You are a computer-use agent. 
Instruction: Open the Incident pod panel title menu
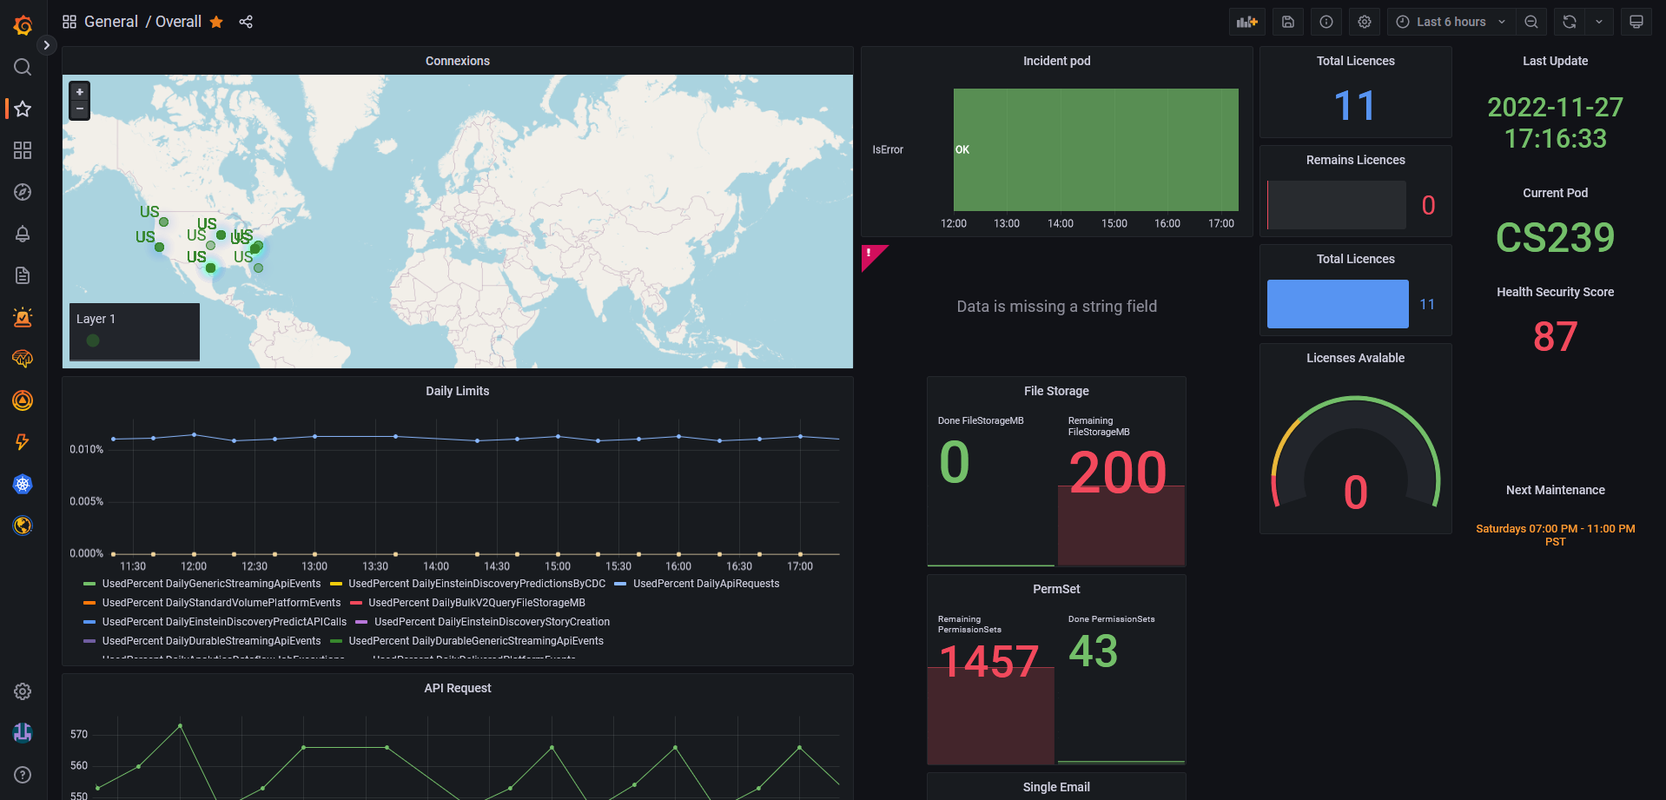click(x=1056, y=61)
